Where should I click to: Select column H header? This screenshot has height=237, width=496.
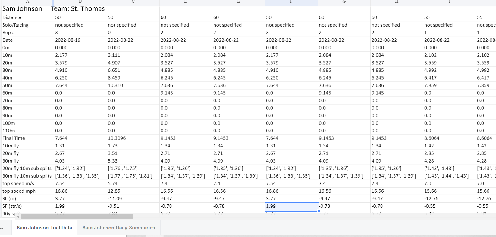tap(397, 2)
